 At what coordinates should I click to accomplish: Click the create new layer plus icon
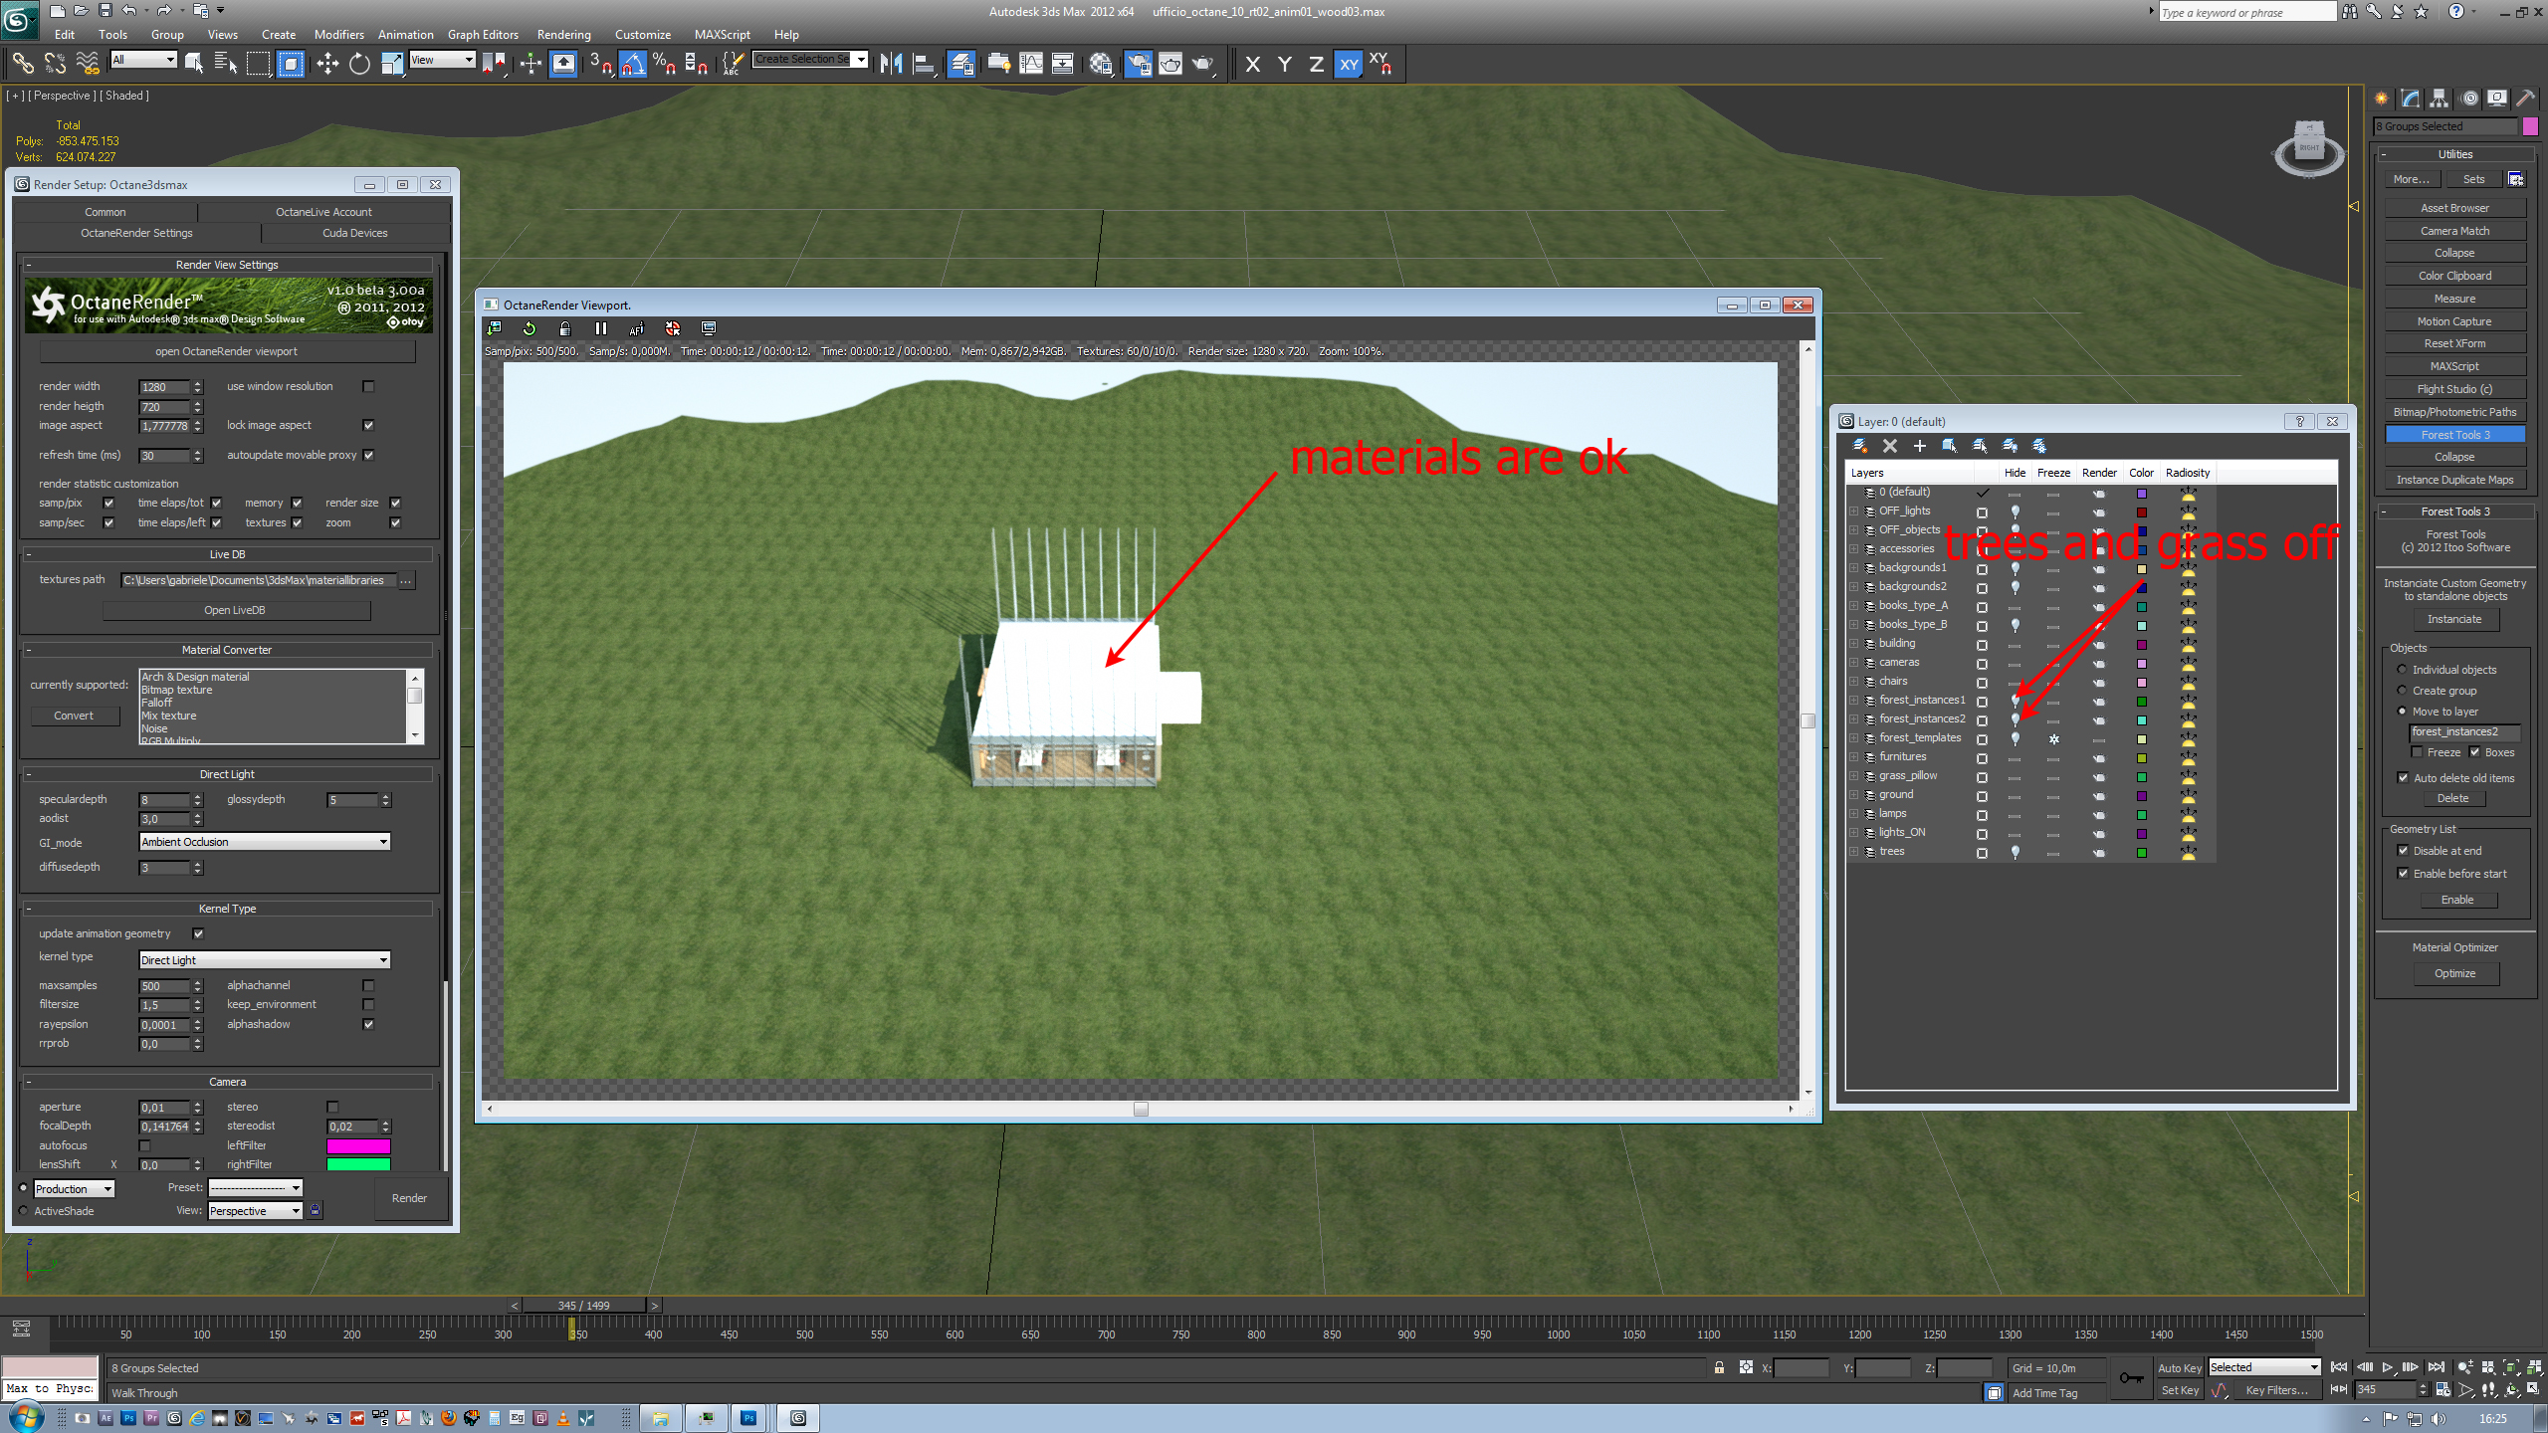click(x=1919, y=446)
